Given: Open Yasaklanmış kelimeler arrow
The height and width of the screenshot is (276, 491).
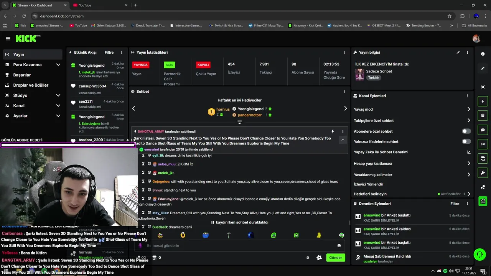Looking at the screenshot, I should (468, 175).
